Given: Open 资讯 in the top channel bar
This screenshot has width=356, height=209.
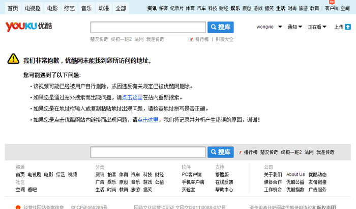Looking at the screenshot, I should 152,9.
